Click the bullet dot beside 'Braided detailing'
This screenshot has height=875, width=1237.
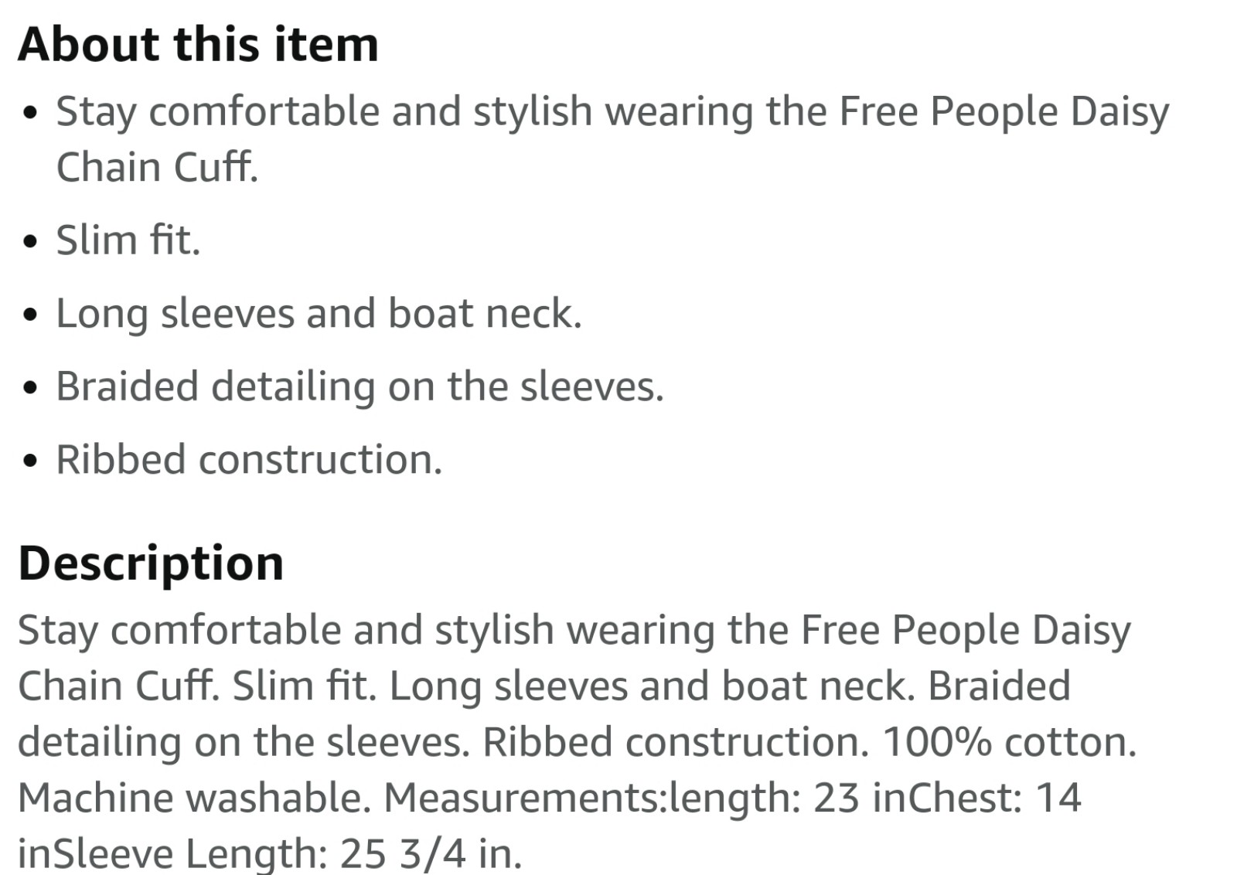pyautogui.click(x=30, y=388)
